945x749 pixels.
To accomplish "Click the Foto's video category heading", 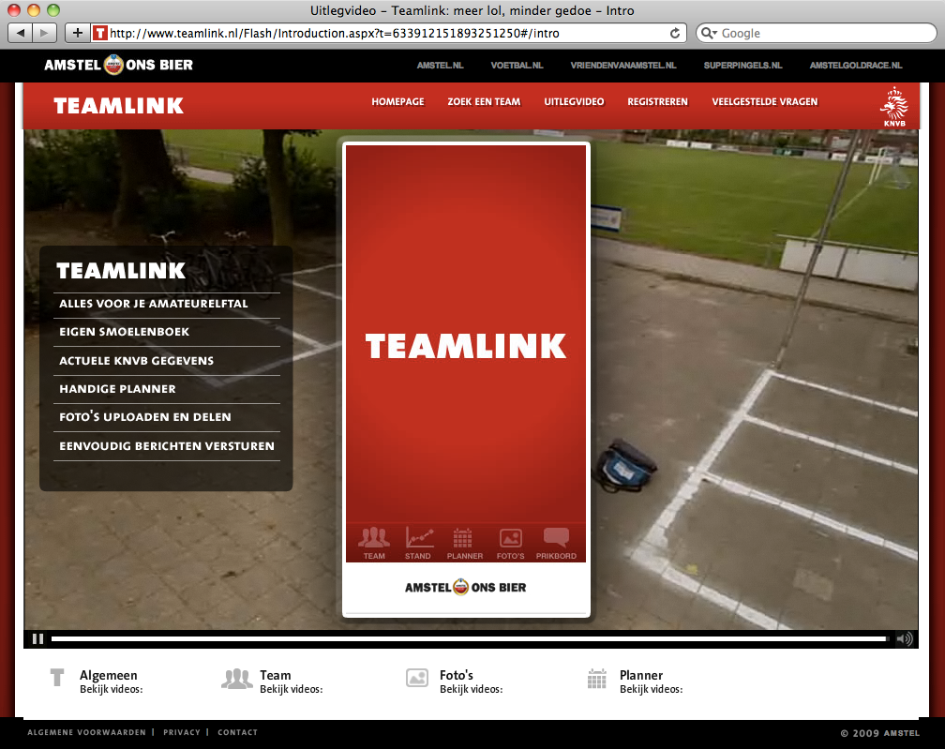I will coord(457,675).
